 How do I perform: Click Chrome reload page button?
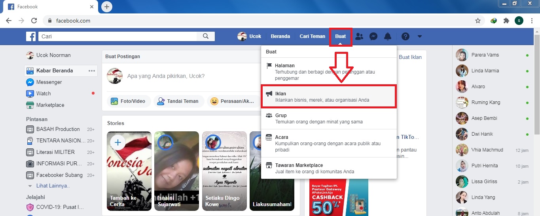tap(34, 21)
